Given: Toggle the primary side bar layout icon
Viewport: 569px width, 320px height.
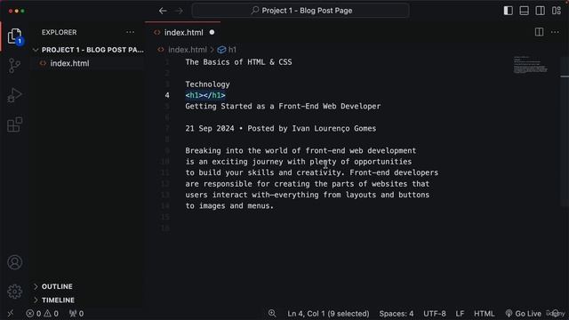Looking at the screenshot, I should pyautogui.click(x=508, y=11).
